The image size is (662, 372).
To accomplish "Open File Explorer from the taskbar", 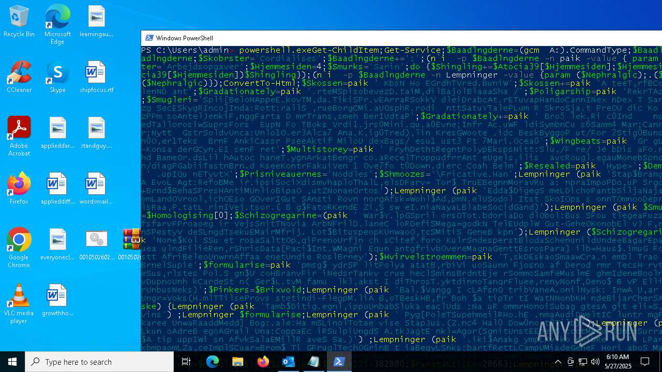I will click(x=238, y=362).
